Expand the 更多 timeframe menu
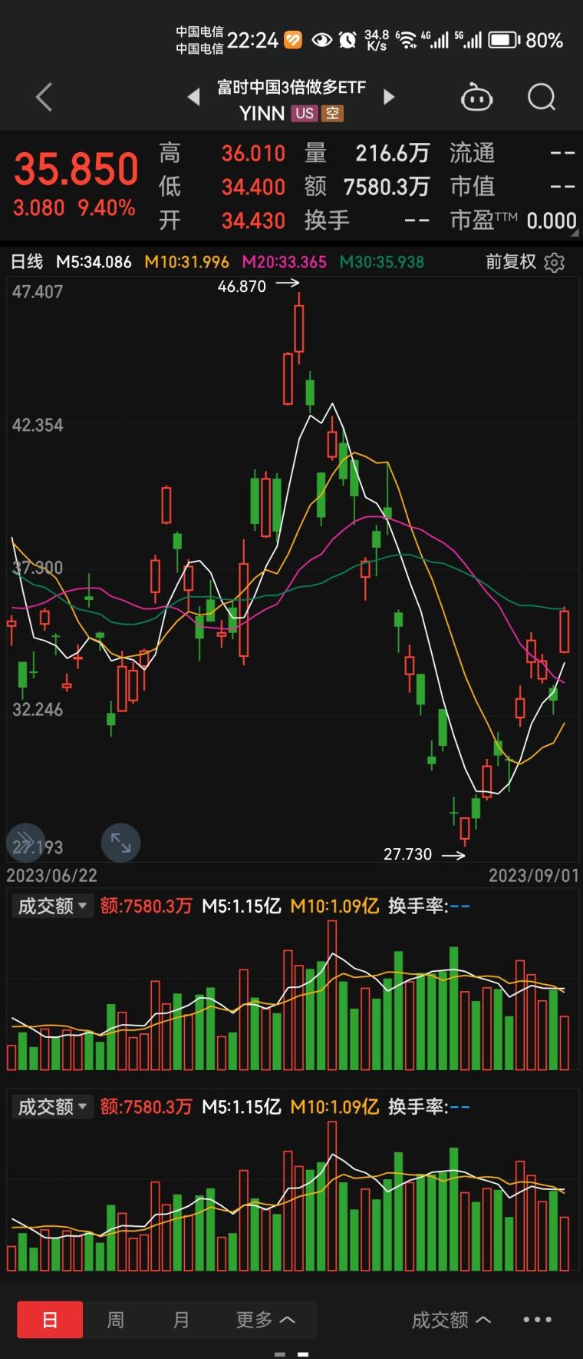 [265, 1320]
